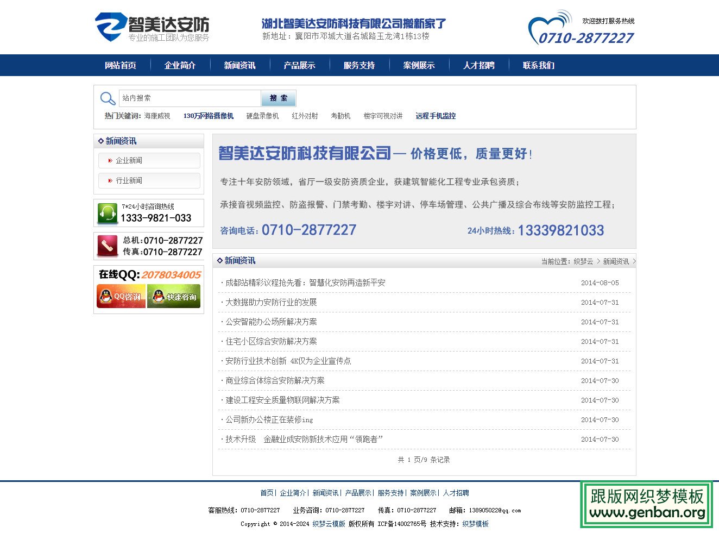Click the green headset customer service icon
Screen dimensions: 719x533
pos(107,212)
